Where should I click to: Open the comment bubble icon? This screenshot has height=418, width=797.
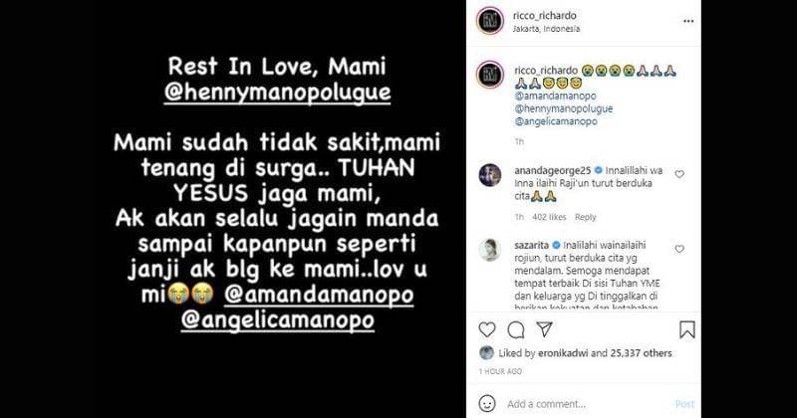coord(516,330)
